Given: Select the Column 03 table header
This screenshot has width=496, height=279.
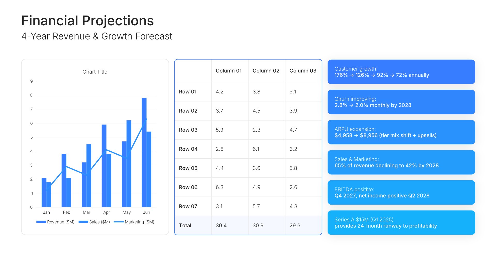Looking at the screenshot, I should (303, 71).
